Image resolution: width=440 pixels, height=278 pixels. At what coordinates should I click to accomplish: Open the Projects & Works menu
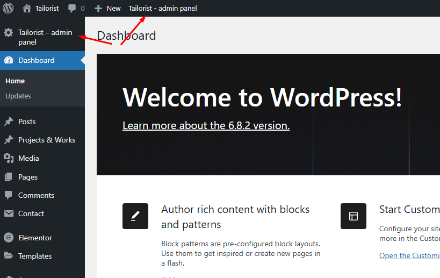pos(47,140)
